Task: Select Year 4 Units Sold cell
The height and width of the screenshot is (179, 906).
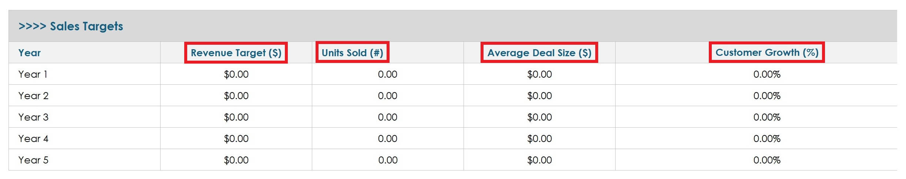Action: (387, 139)
